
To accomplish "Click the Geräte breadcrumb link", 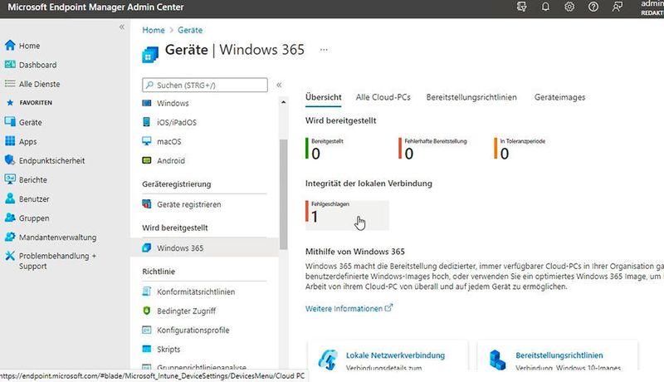I will pos(190,30).
